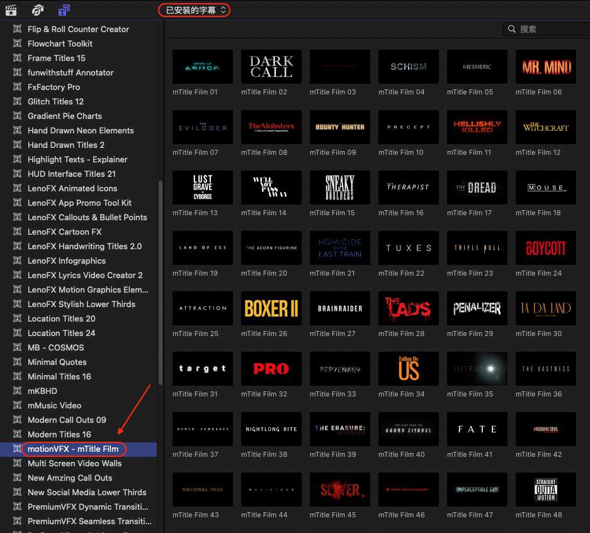Open HUD Interface Titles 21 category
This screenshot has width=590, height=533.
click(71, 174)
